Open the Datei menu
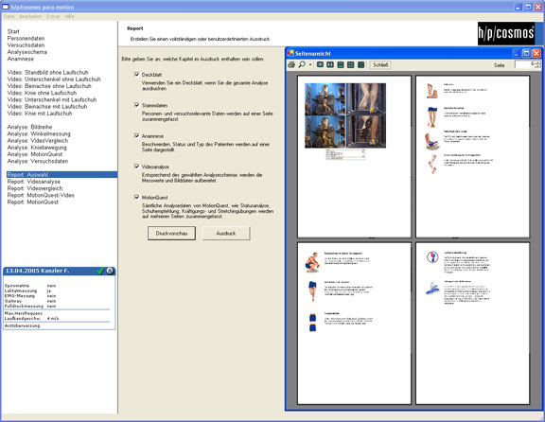Screen dimensions: 545x422 click(x=9, y=16)
